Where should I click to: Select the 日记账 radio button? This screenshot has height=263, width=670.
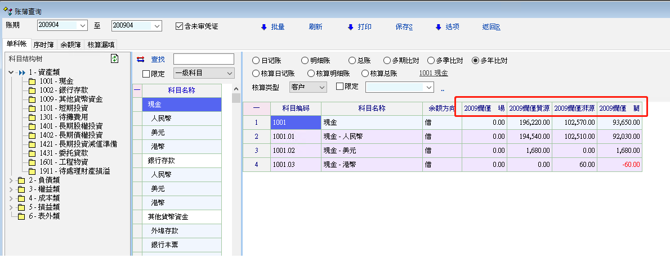(x=257, y=61)
